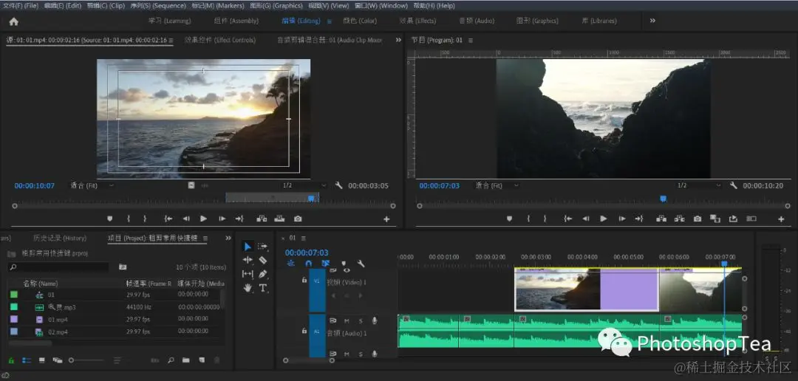The height and width of the screenshot is (381, 798).
Task: Add marker in Source monitor
Action: (109, 219)
